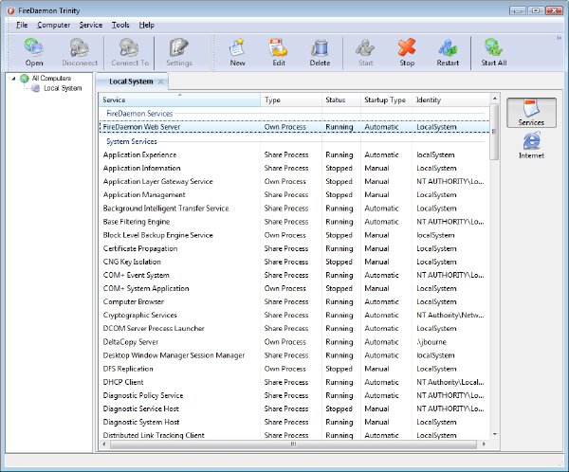Click the vertical scrollbar down arrow

494,434
